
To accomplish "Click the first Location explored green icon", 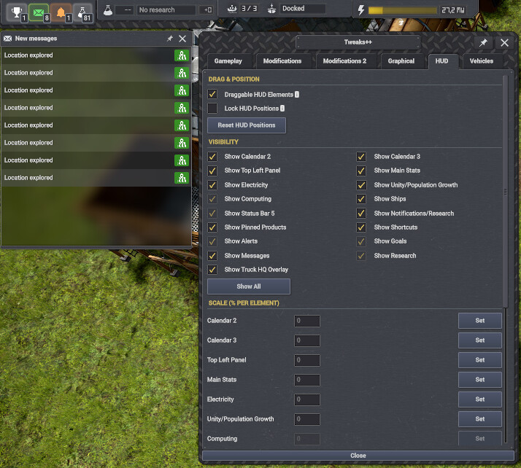I will pos(182,55).
